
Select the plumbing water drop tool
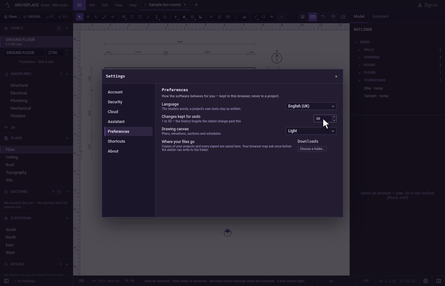point(184,17)
